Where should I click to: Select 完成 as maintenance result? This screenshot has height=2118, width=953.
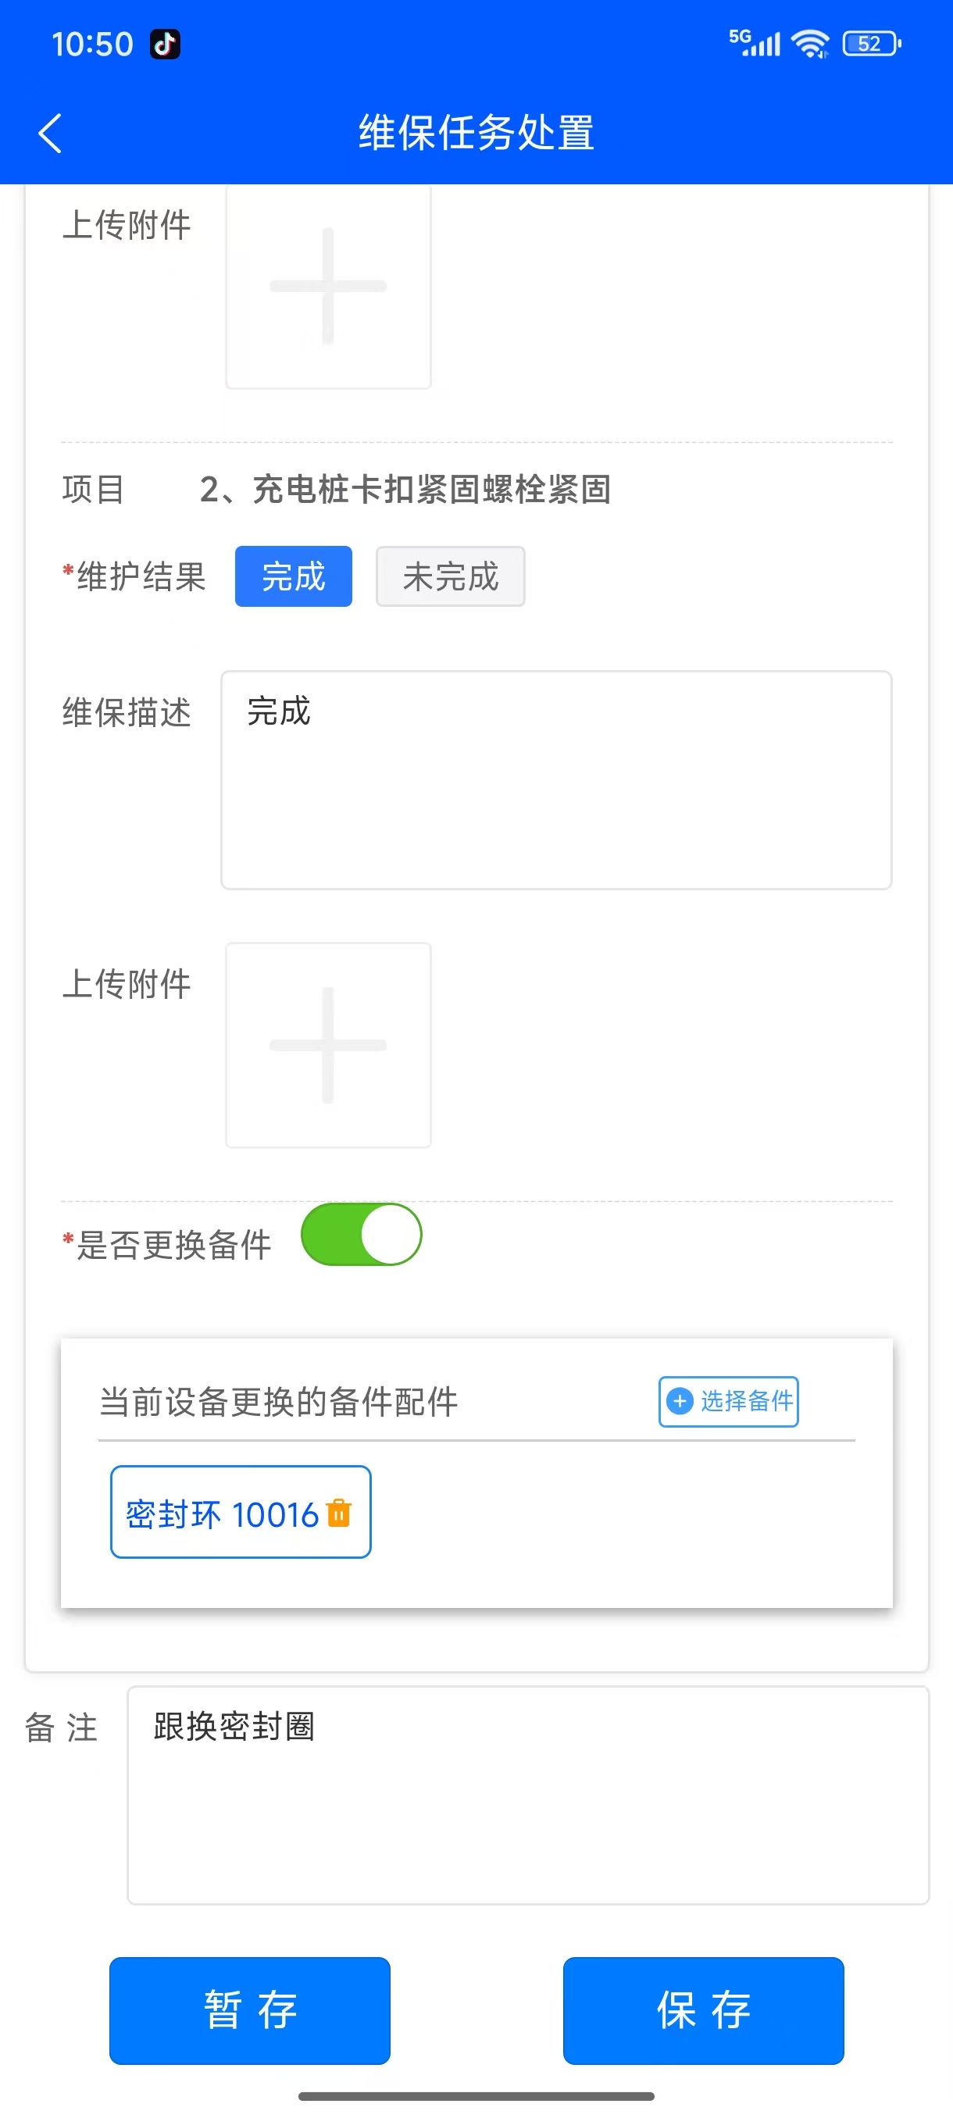click(x=294, y=576)
